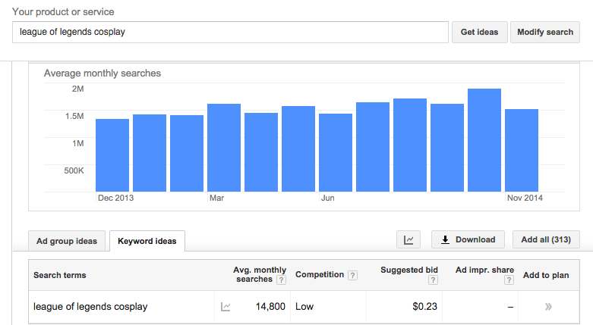Sort by Avg. monthly searches header

click(x=260, y=274)
